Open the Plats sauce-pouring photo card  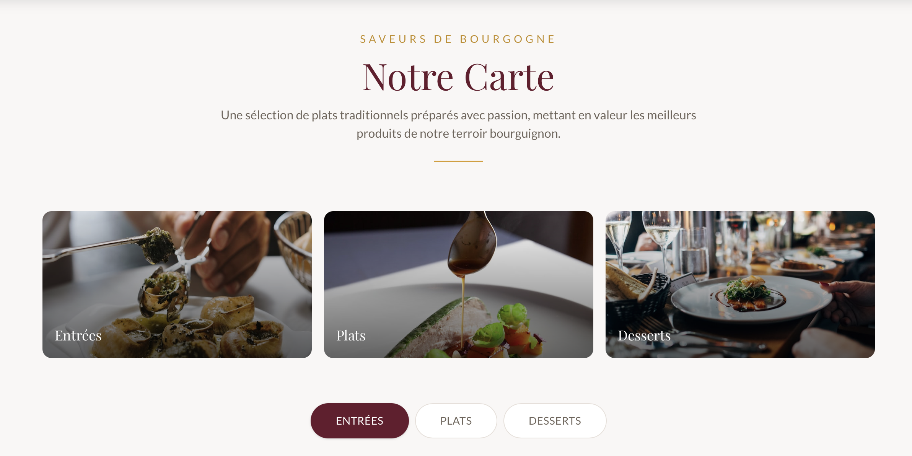click(459, 285)
